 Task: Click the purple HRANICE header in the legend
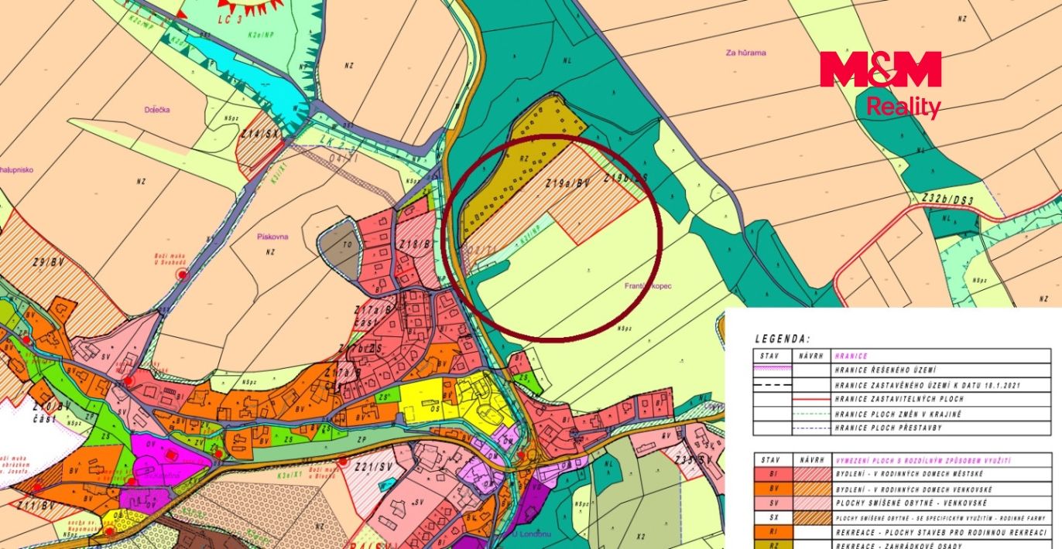pyautogui.click(x=851, y=356)
